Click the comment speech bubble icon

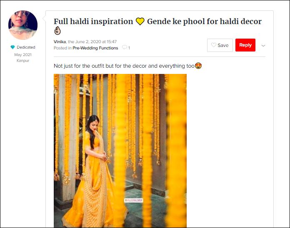(x=125, y=47)
